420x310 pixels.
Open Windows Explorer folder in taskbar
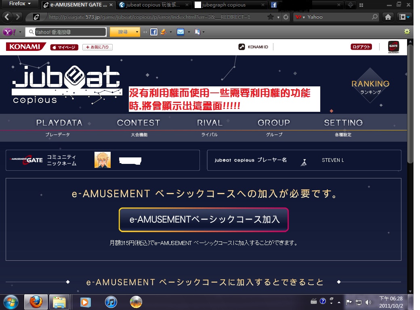pyautogui.click(x=59, y=302)
